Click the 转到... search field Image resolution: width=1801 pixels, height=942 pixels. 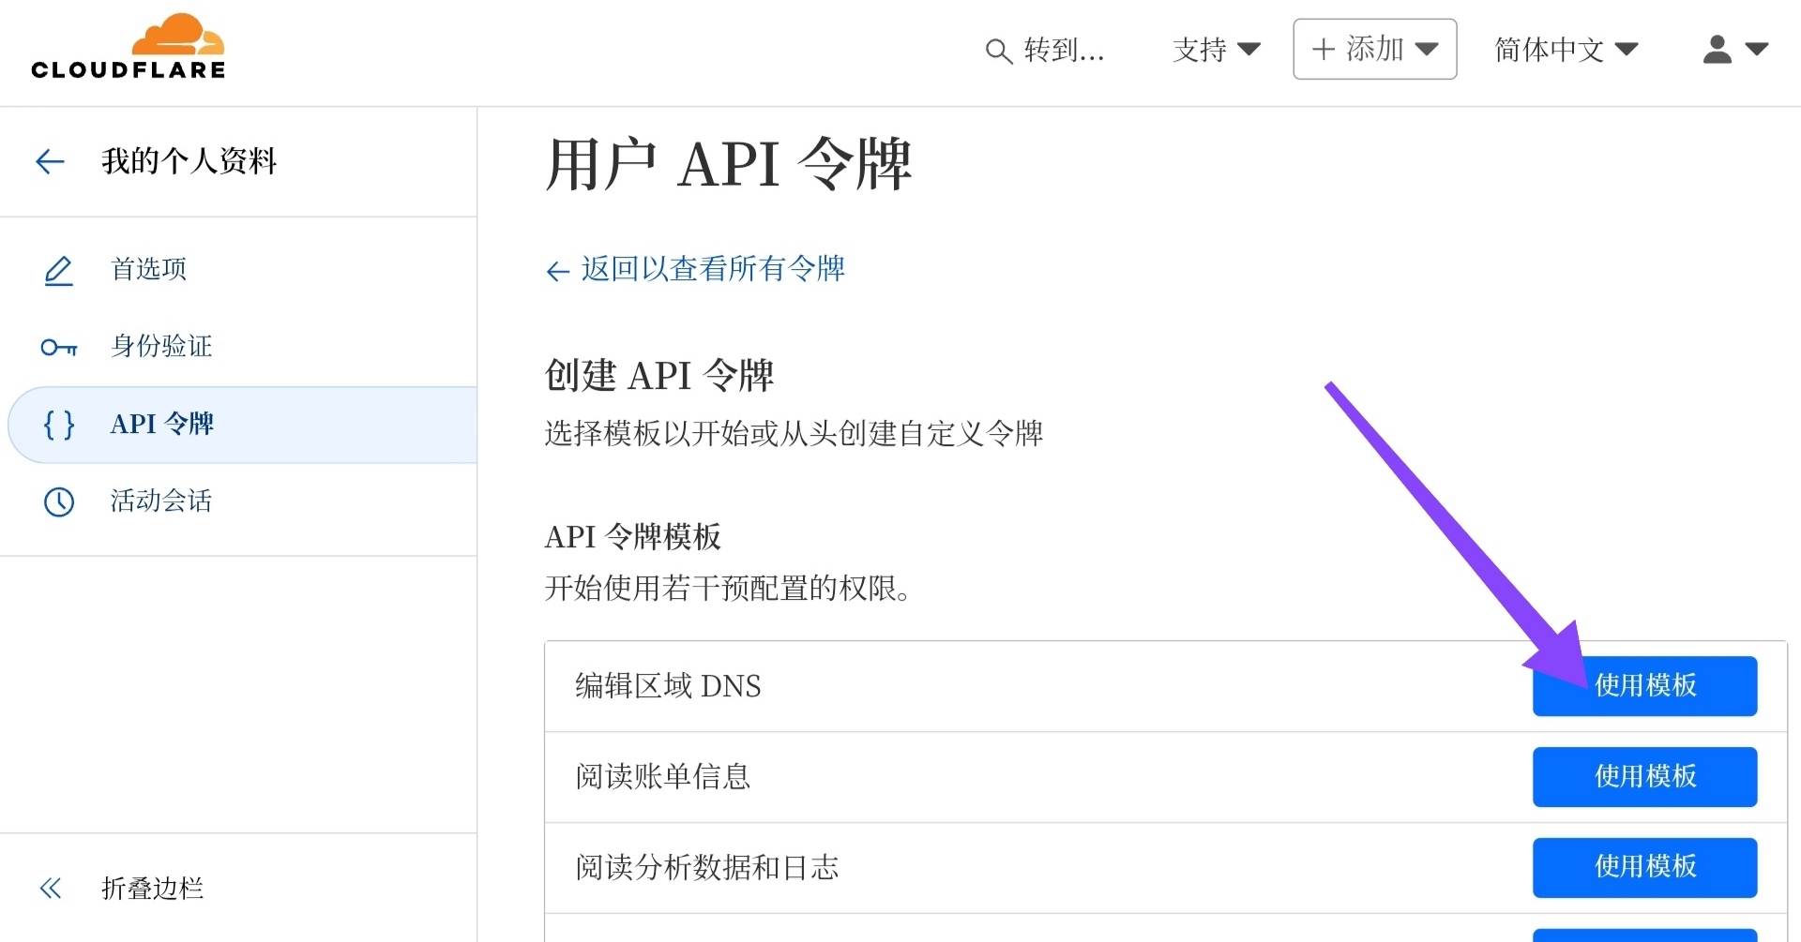coord(1064,51)
